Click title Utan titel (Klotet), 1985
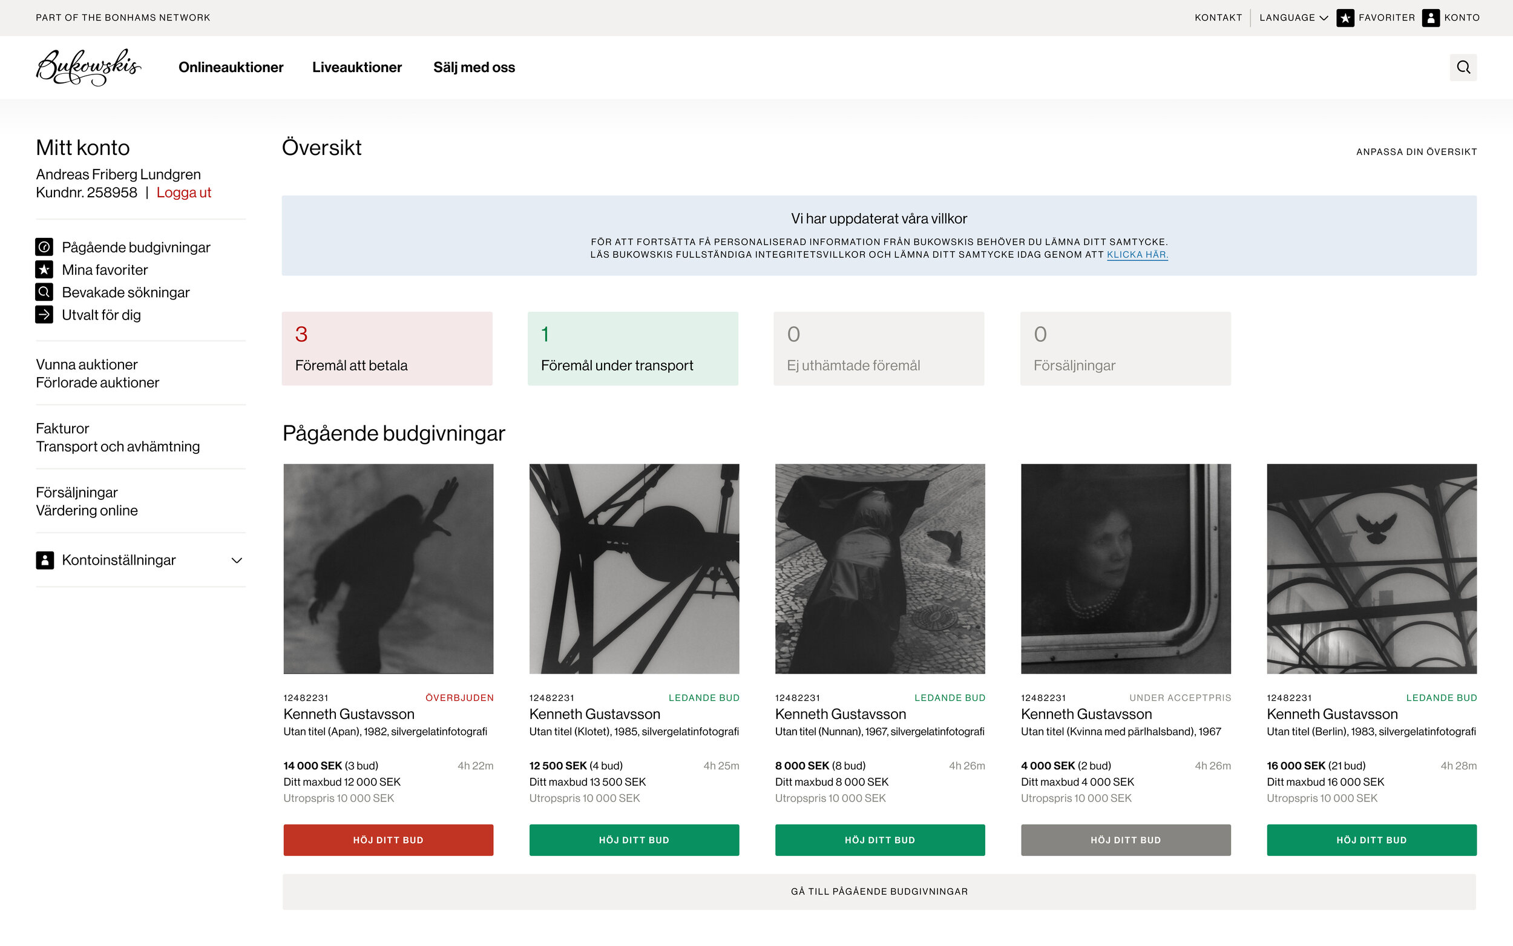This screenshot has height=946, width=1513. pyautogui.click(x=634, y=731)
